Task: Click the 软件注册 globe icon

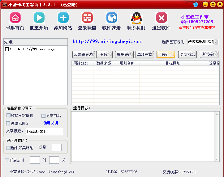Action: [x=111, y=18]
